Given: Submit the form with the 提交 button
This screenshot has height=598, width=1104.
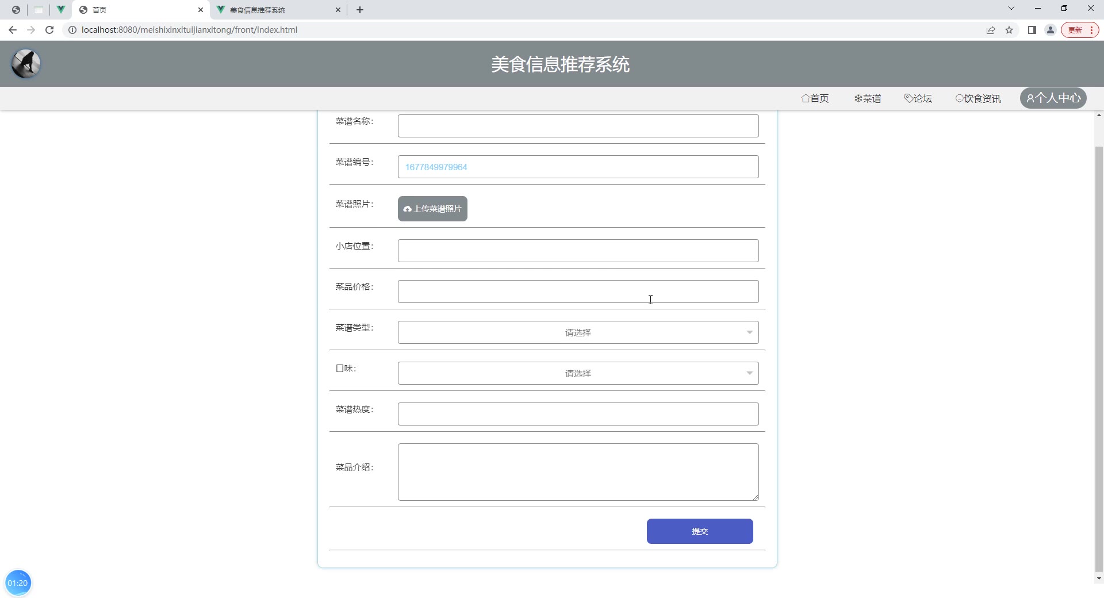Looking at the screenshot, I should 700,531.
